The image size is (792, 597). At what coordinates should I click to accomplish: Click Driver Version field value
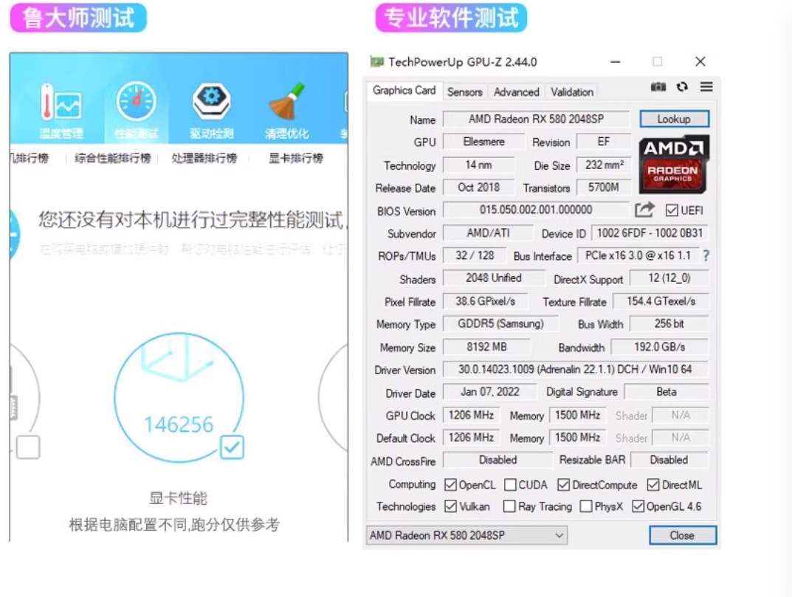[575, 369]
